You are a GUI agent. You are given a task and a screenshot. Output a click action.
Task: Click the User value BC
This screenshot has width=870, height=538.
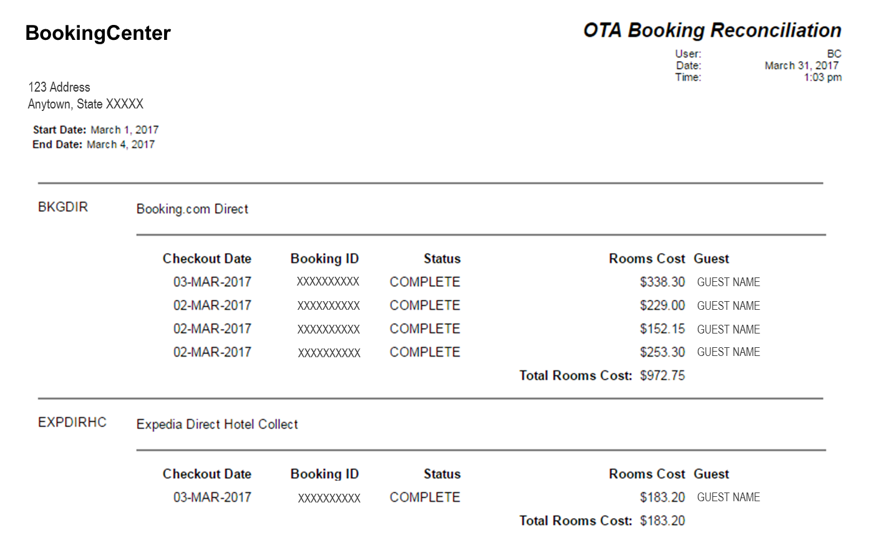834,54
